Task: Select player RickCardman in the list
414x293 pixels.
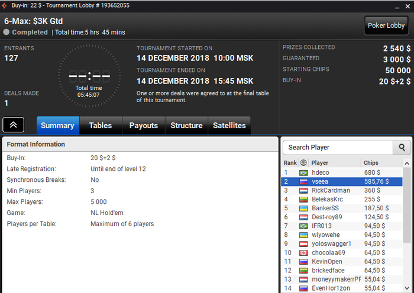Action: tap(342, 190)
